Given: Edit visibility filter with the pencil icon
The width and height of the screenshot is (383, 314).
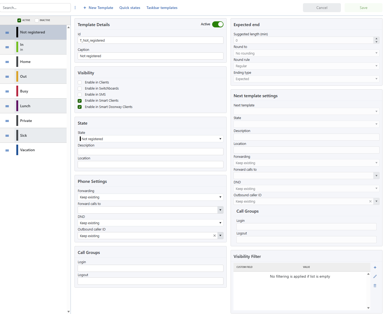Looking at the screenshot, I should 375,276.
